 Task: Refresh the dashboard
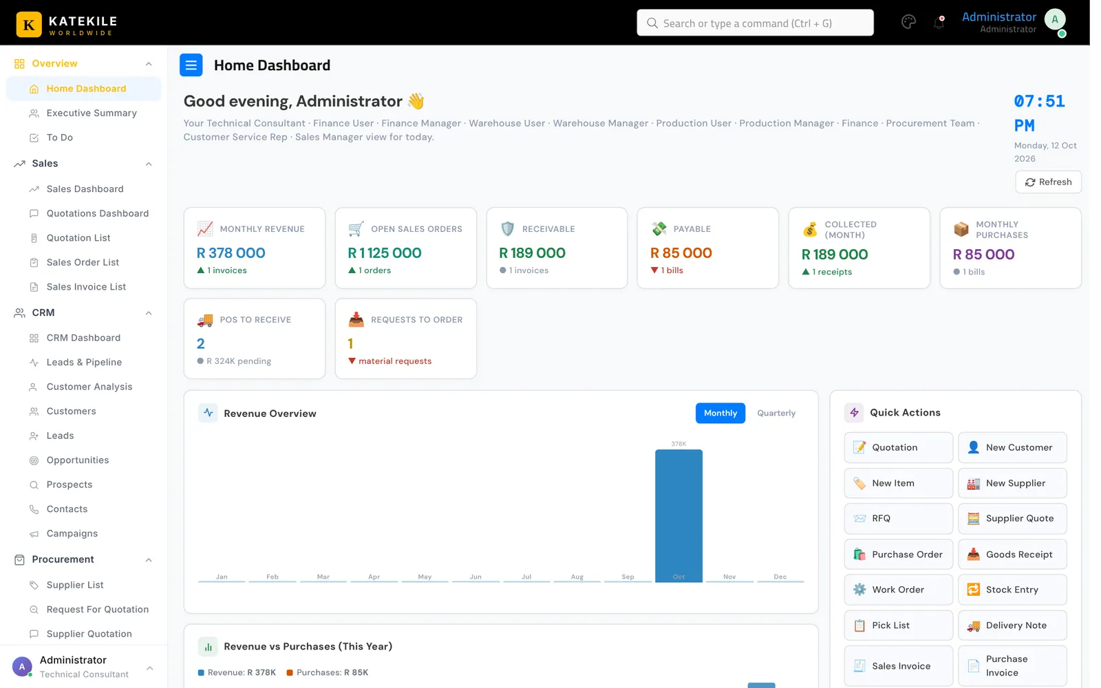coord(1048,182)
